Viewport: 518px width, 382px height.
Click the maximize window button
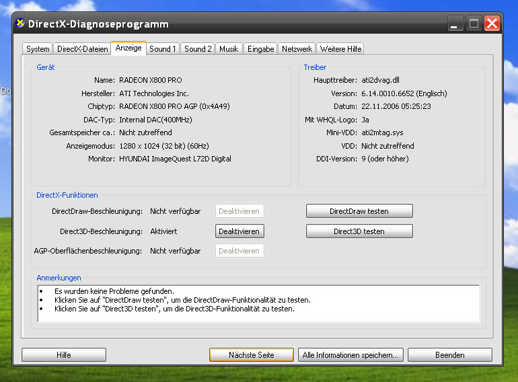click(474, 24)
